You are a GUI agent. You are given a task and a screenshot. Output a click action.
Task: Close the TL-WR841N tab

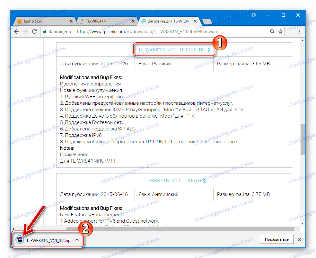[133, 21]
